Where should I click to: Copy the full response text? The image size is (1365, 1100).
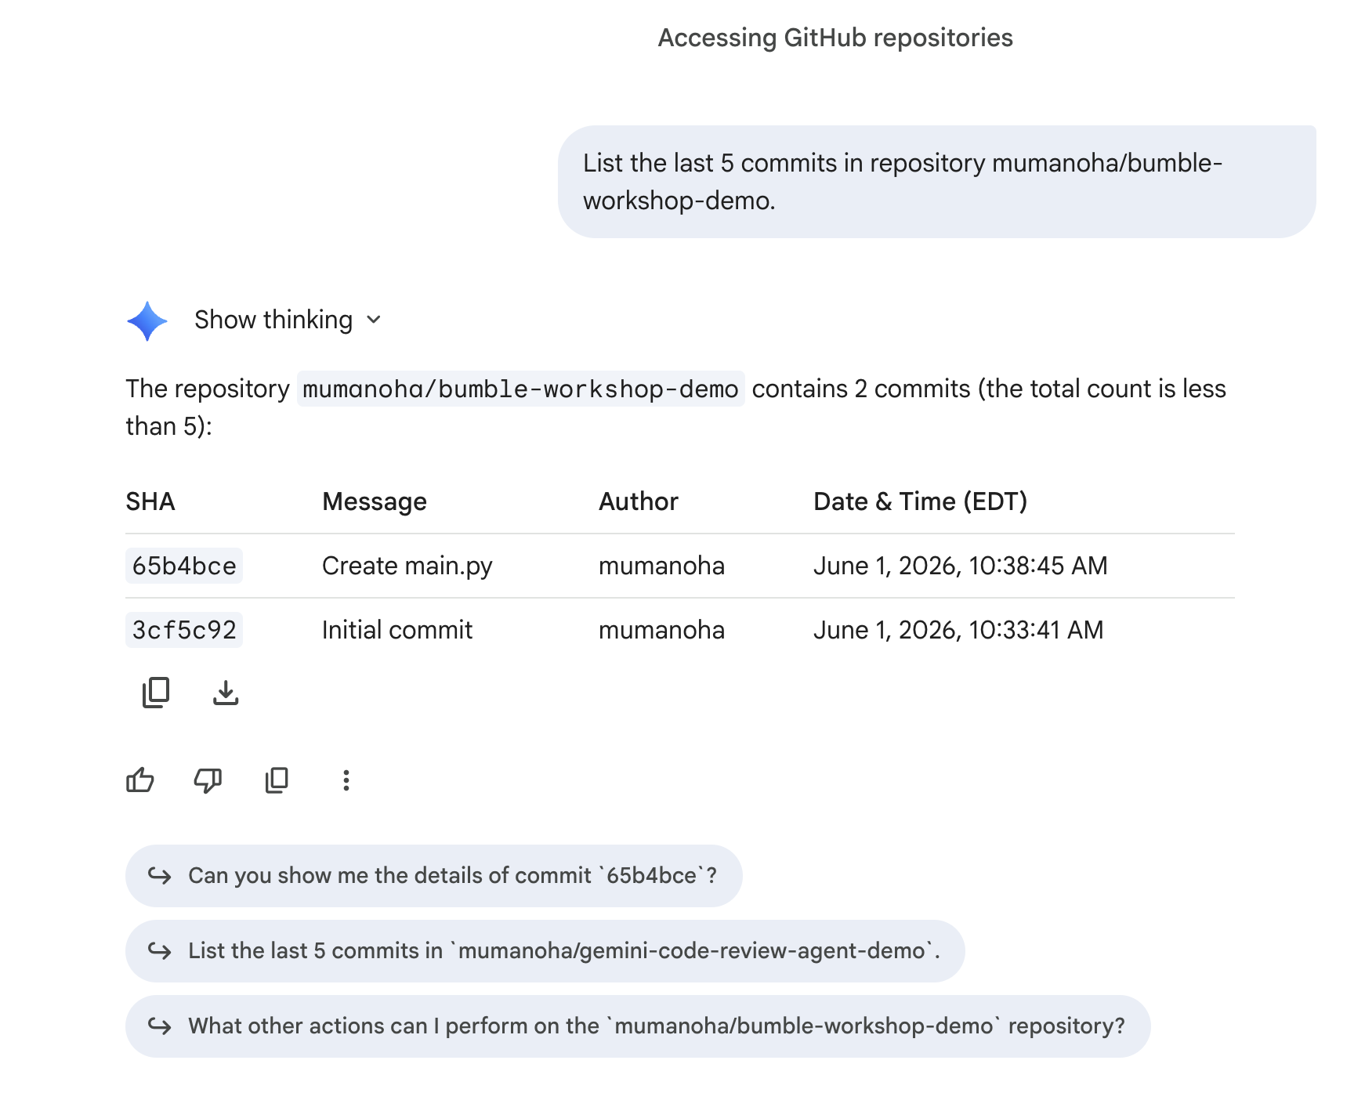click(277, 780)
